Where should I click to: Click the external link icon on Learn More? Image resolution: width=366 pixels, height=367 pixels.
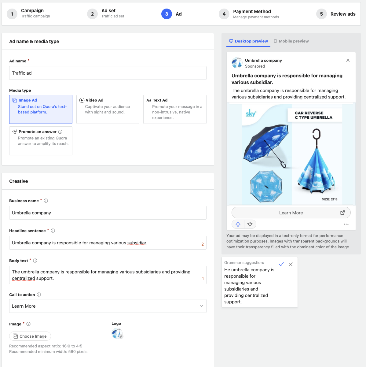pyautogui.click(x=343, y=213)
